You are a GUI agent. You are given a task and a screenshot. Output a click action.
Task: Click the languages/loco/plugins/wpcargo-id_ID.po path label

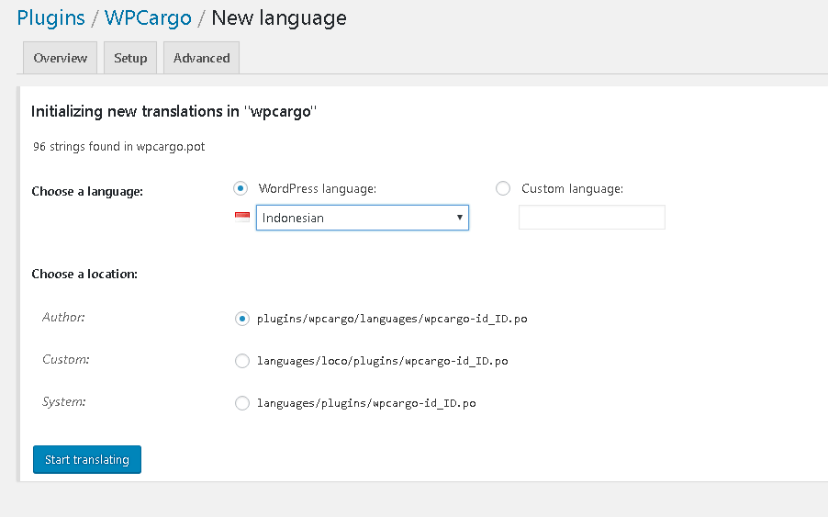(x=382, y=361)
